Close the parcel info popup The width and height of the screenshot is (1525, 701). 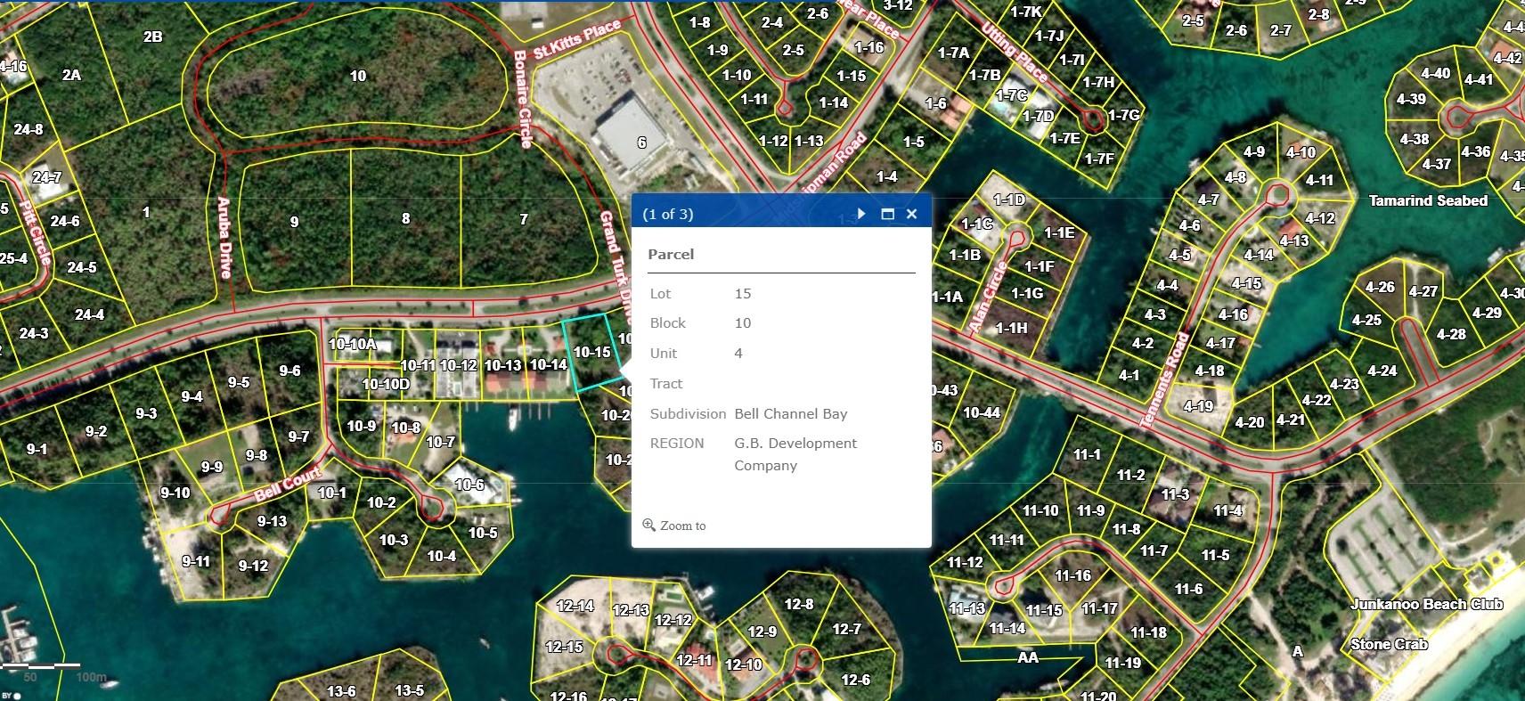click(911, 214)
